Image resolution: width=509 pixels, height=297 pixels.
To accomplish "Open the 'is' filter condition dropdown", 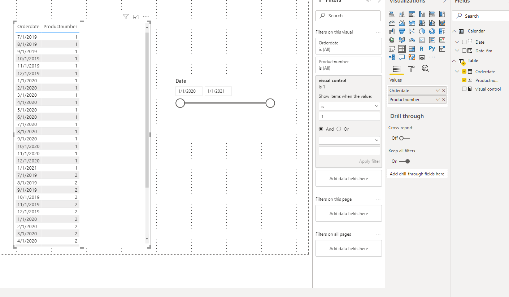I will [x=349, y=106].
